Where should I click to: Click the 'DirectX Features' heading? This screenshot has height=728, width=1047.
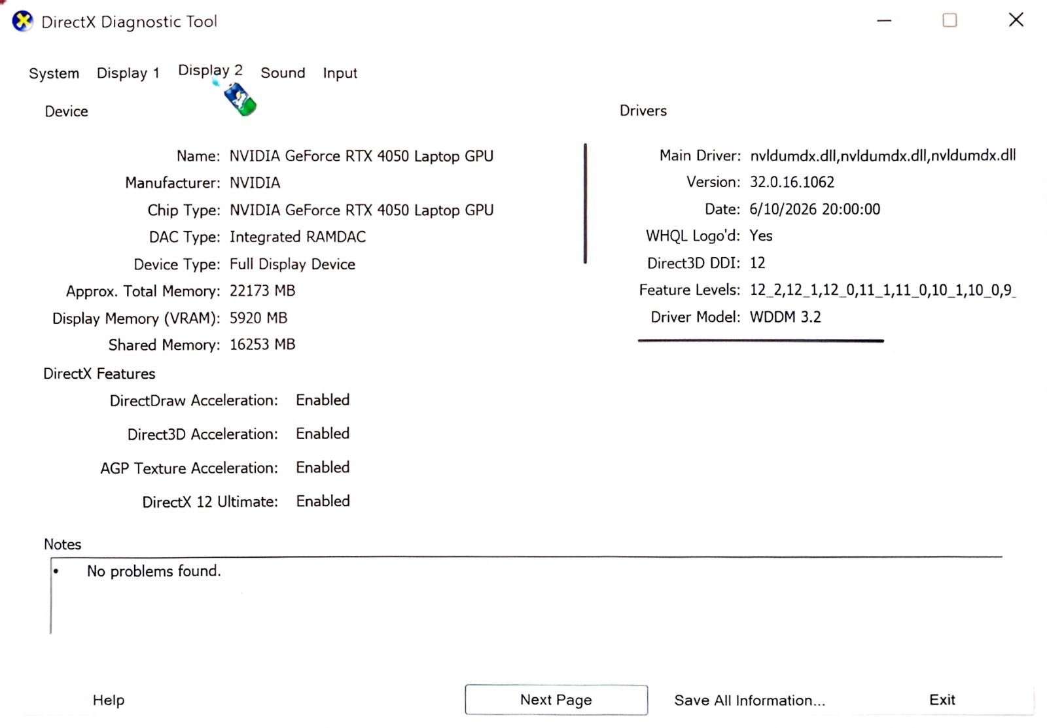click(99, 373)
